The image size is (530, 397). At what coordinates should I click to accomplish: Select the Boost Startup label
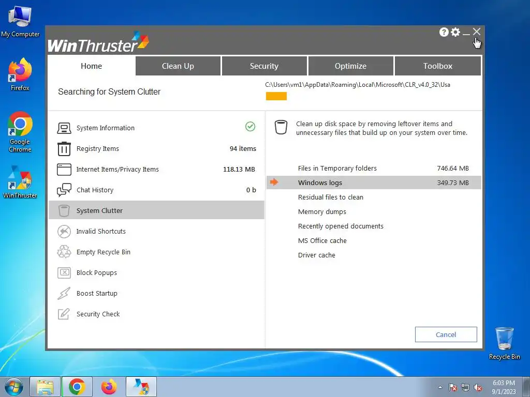point(97,294)
